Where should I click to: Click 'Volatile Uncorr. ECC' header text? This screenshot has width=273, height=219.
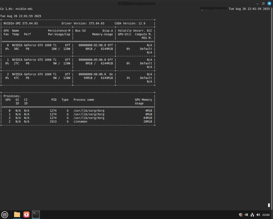pyautogui.click(x=135, y=31)
